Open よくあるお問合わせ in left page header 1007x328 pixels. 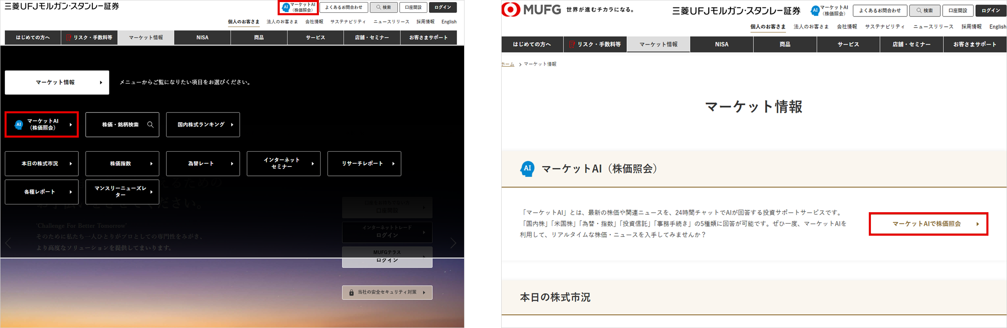pos(344,7)
